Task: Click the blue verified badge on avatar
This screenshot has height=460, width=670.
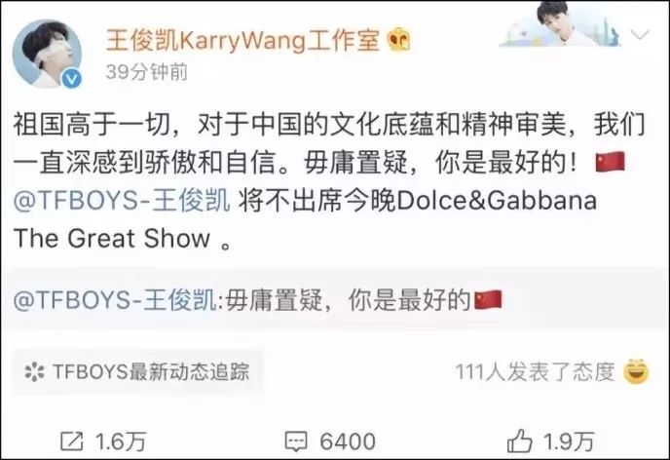Action: [72, 79]
